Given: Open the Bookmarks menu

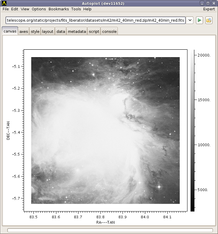Looking at the screenshot, I should pyautogui.click(x=58, y=9).
